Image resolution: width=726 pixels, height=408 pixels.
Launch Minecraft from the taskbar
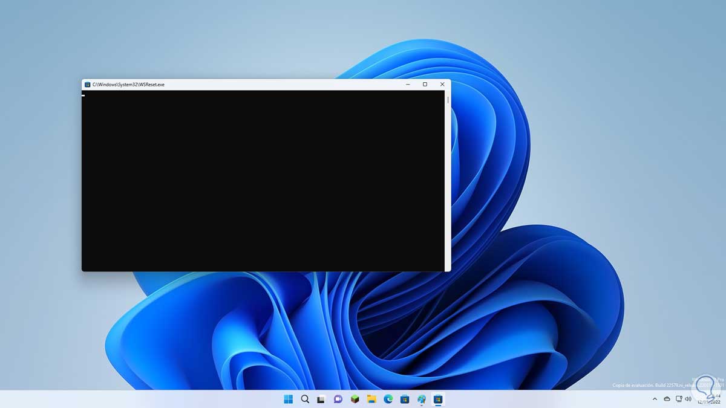click(353, 400)
